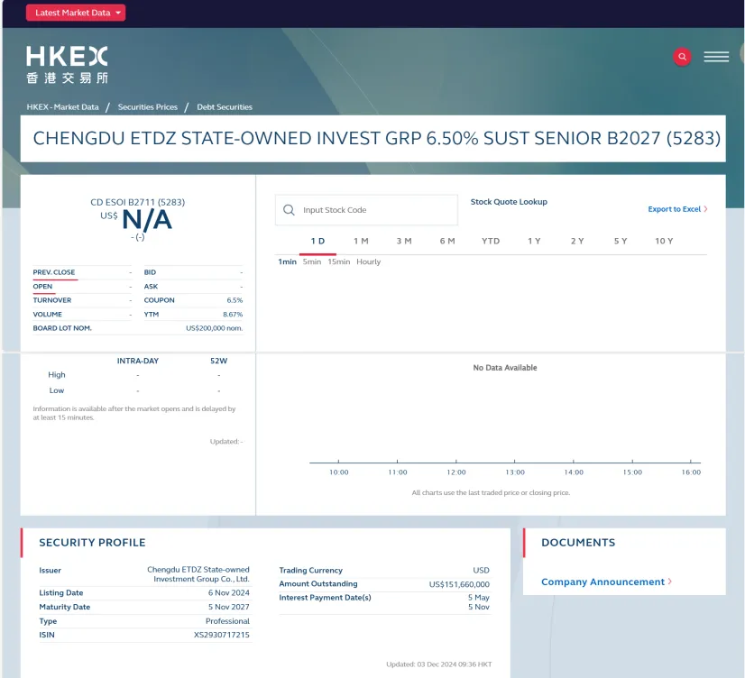Screen dimensions: 745x678
Task: Select the 10 Y chart range tab
Action: [664, 241]
